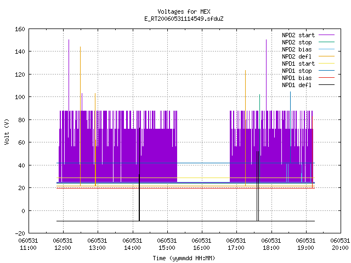Click the x-axis tick 060531 16:00
The width and height of the screenshot is (351, 263).
click(x=201, y=244)
